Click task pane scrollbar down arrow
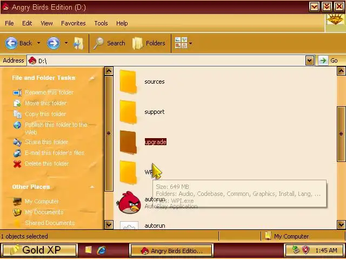Screen dimensions: 346x259 (x=109, y=225)
